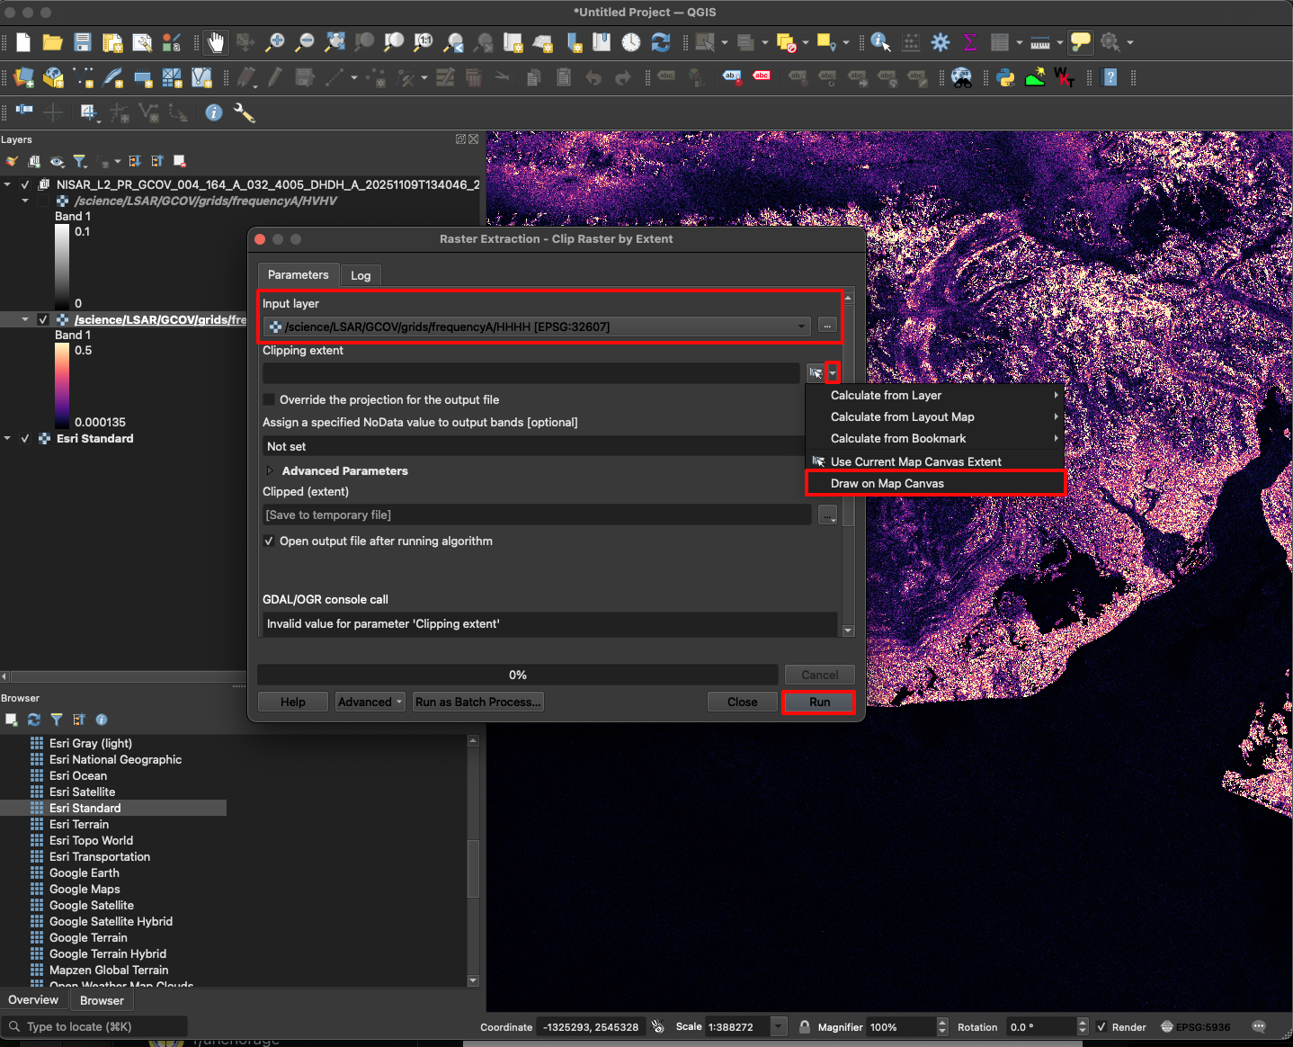1293x1047 pixels.
Task: Click the New Bookmark icon
Action: tap(573, 42)
